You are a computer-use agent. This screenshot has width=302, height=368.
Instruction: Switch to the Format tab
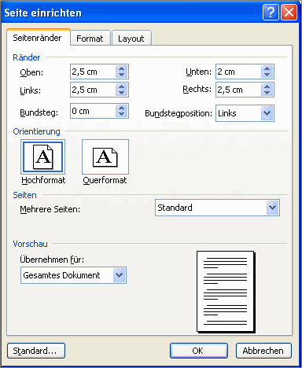pos(90,39)
